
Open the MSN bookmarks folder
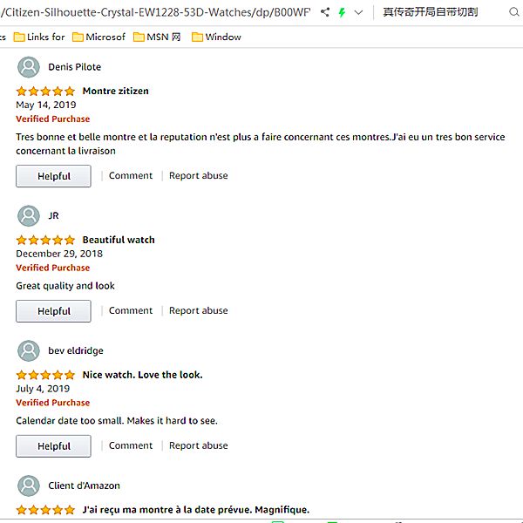157,37
